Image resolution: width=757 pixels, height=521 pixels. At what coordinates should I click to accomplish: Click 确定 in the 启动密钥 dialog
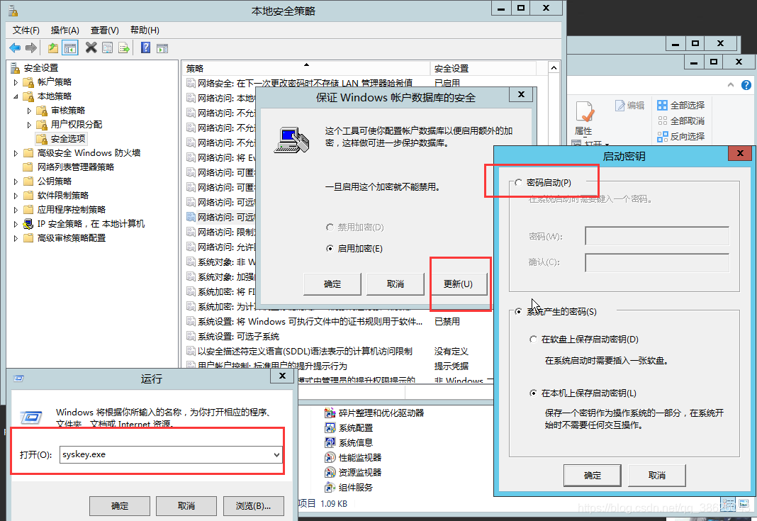(x=593, y=475)
